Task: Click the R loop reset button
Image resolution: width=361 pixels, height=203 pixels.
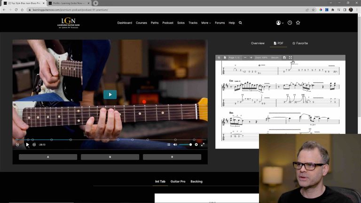Action: click(172, 157)
